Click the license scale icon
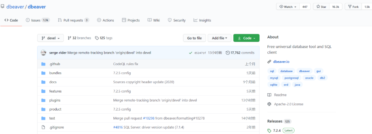The height and width of the screenshot is (134, 372). pos(269,104)
